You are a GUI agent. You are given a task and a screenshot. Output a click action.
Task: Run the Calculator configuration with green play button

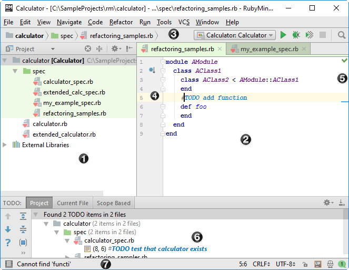(x=283, y=35)
